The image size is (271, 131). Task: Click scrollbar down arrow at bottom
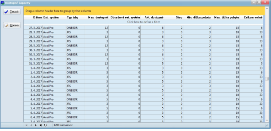267,120
